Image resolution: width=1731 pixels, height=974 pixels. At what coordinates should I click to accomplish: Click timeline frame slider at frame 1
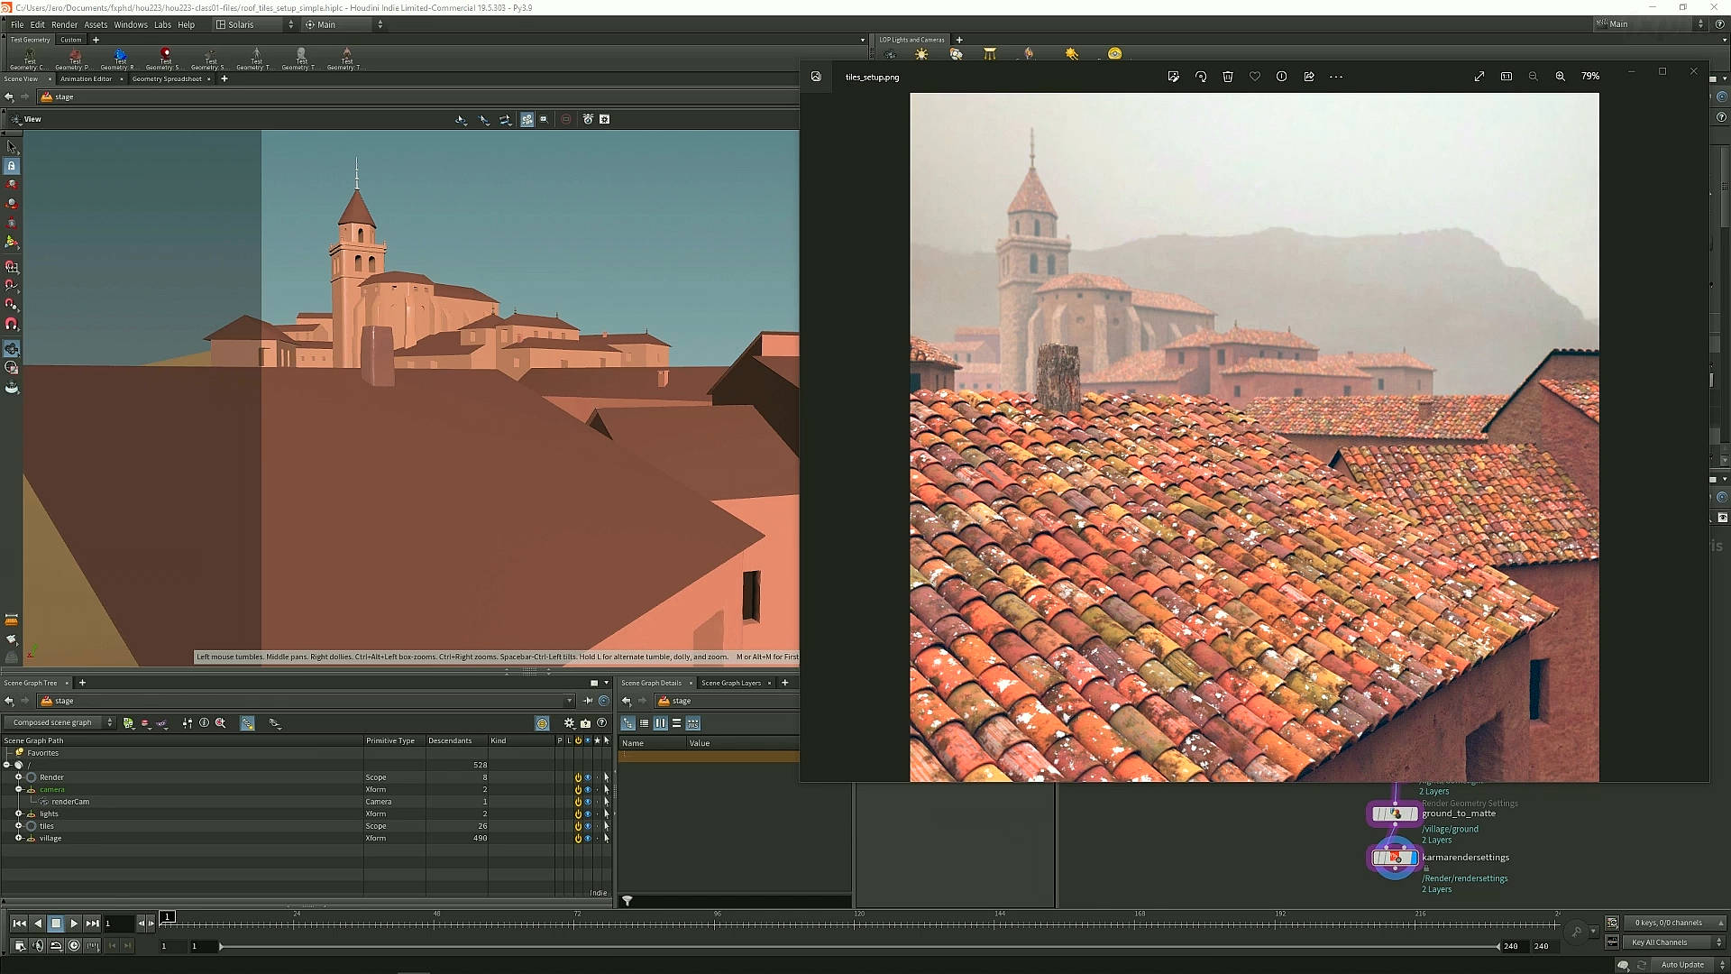[168, 918]
